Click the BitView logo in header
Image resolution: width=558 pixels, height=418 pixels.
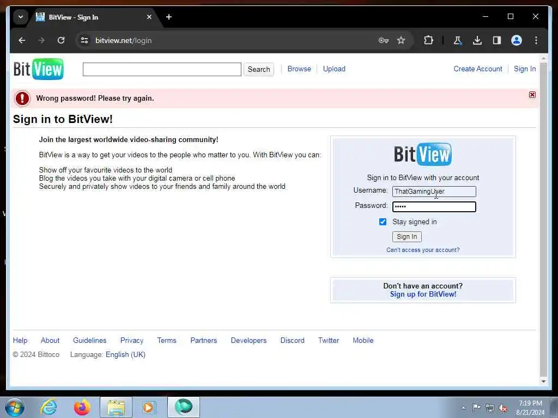coord(39,69)
